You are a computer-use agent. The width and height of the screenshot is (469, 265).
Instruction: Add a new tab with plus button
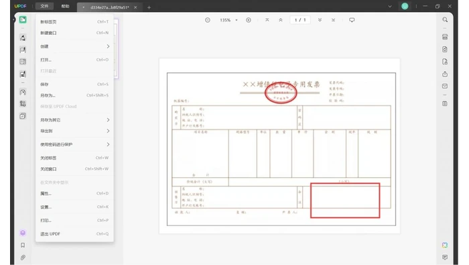[x=149, y=7]
